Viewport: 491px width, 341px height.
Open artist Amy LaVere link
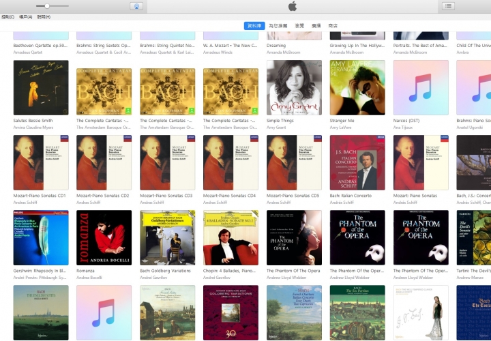(x=340, y=128)
